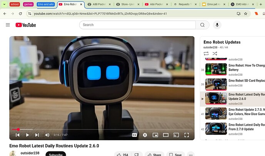Open outsider238 channel avatar
Viewport: 265px width, 156px height.
pos(13,153)
